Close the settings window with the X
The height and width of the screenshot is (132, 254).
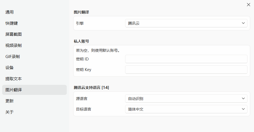(248, 5)
